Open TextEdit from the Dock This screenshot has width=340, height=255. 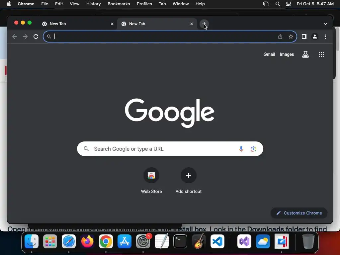click(x=162, y=241)
